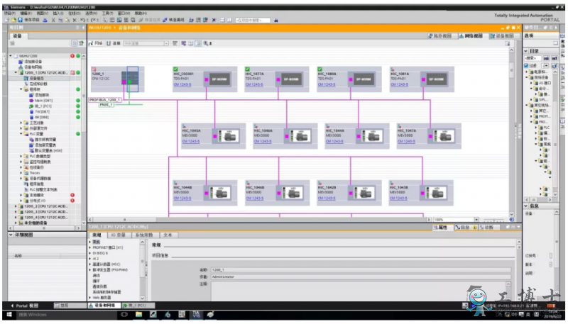This screenshot has height=324, width=568.
Task: Open zoom level 100% dropdown
Action: (x=476, y=220)
